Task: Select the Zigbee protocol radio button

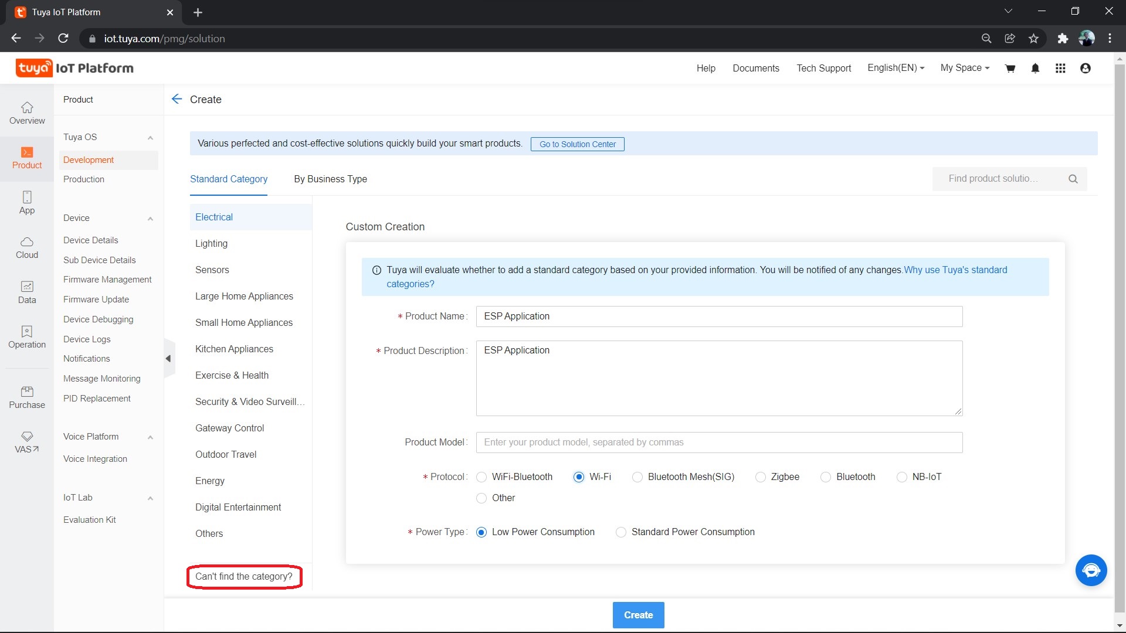Action: [761, 477]
